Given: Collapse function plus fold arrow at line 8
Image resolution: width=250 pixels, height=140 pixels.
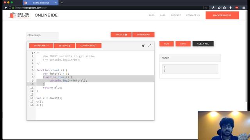Looking at the screenshot, I should point(35,77).
